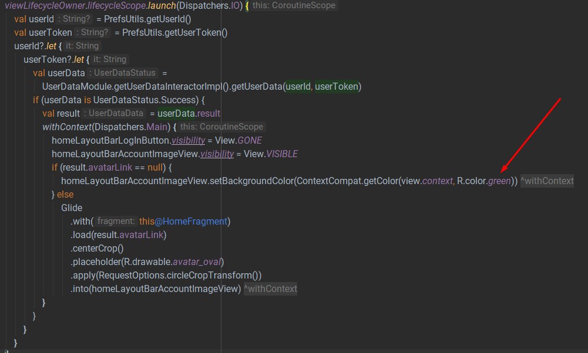Click this@HomeFragment reference
The width and height of the screenshot is (588, 353).
point(183,221)
